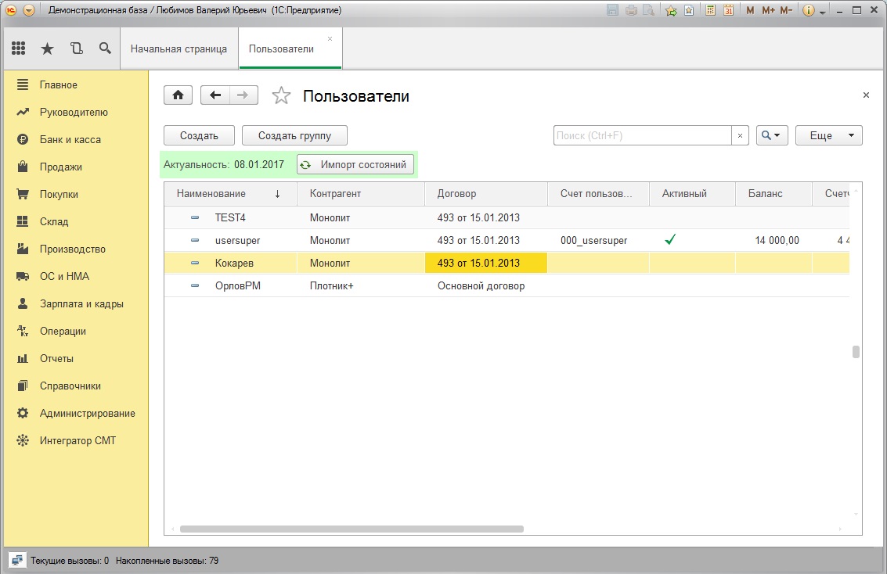Open the Favorites star panel

48,48
